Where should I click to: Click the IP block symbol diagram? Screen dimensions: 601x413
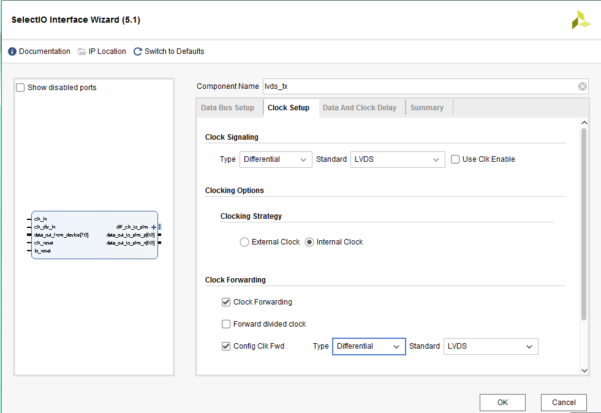coord(95,235)
